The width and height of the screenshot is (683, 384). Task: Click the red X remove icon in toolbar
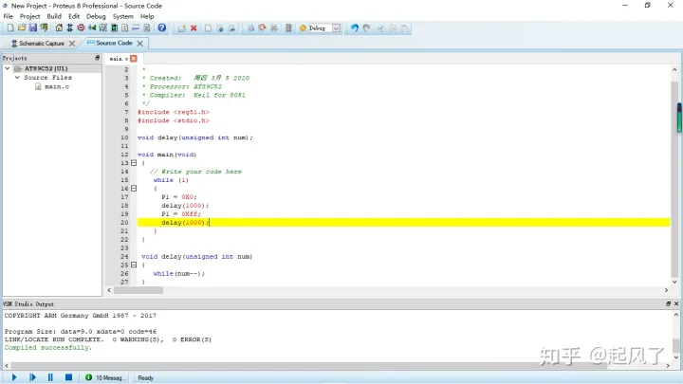click(194, 28)
